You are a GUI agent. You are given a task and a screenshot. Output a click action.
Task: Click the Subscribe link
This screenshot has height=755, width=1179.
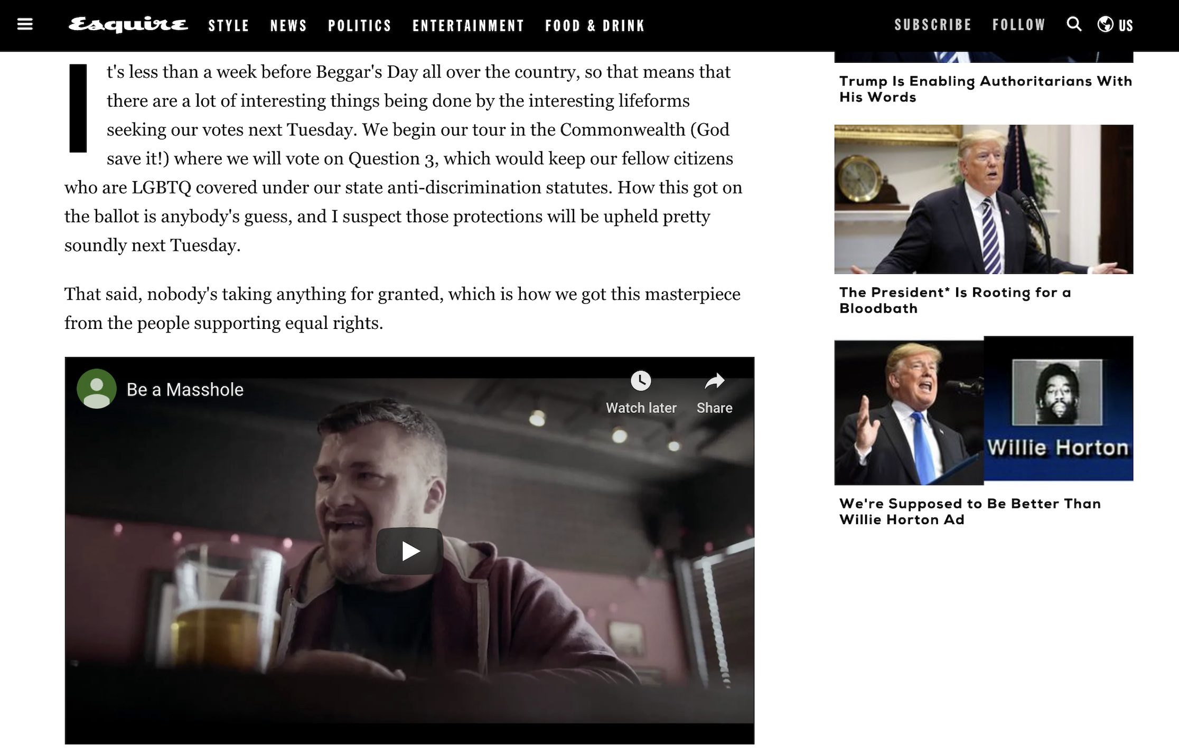click(x=933, y=25)
